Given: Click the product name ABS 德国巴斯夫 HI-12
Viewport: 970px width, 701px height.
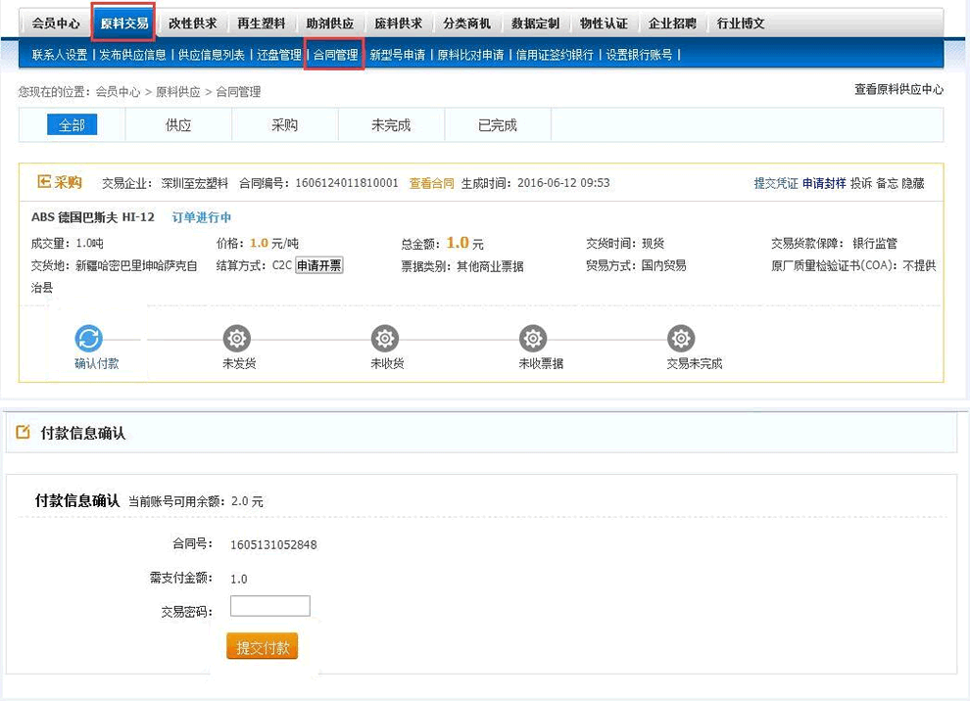Looking at the screenshot, I should 93,217.
